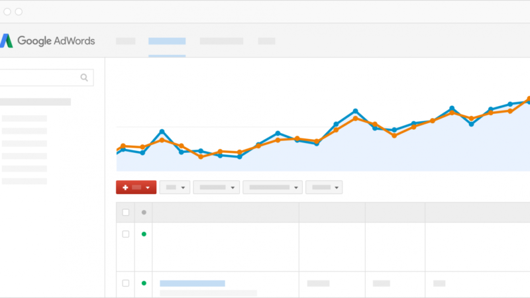This screenshot has width=530, height=298.
Task: Click the green status dot in second row
Action: pyautogui.click(x=144, y=283)
